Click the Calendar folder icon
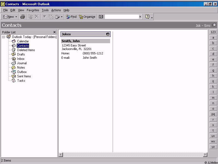This screenshot has width=218, height=164. point(14,41)
